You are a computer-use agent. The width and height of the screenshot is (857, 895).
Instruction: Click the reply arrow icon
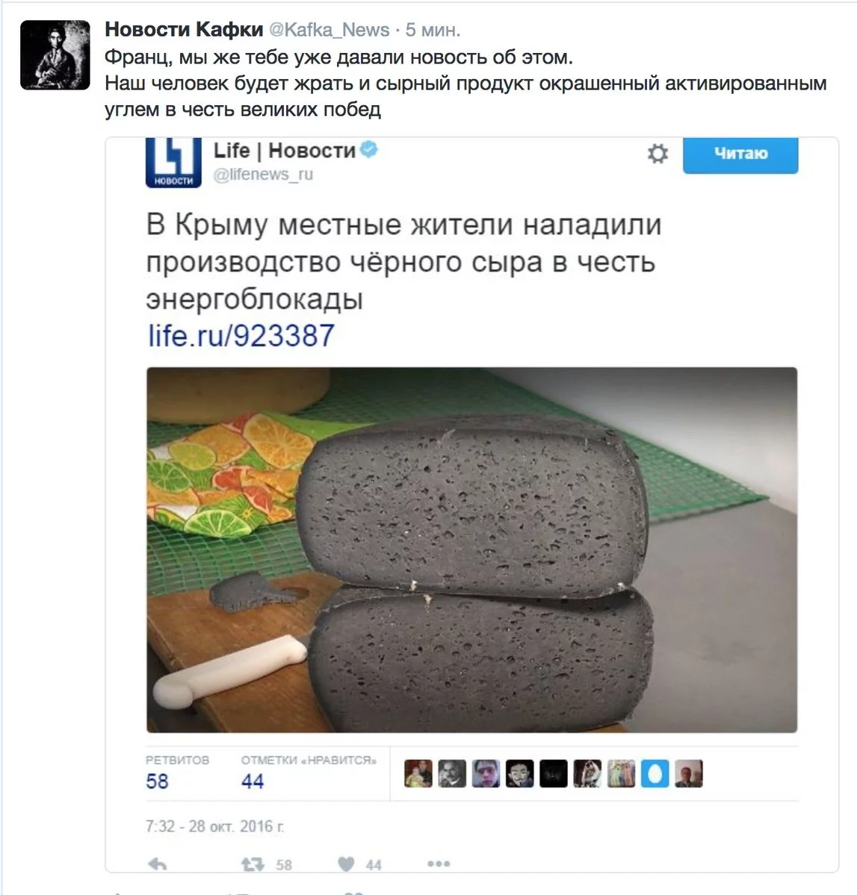point(158,864)
